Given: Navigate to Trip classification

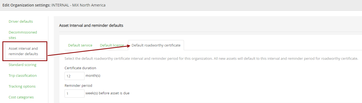Looking at the screenshot, I should point(23,76).
